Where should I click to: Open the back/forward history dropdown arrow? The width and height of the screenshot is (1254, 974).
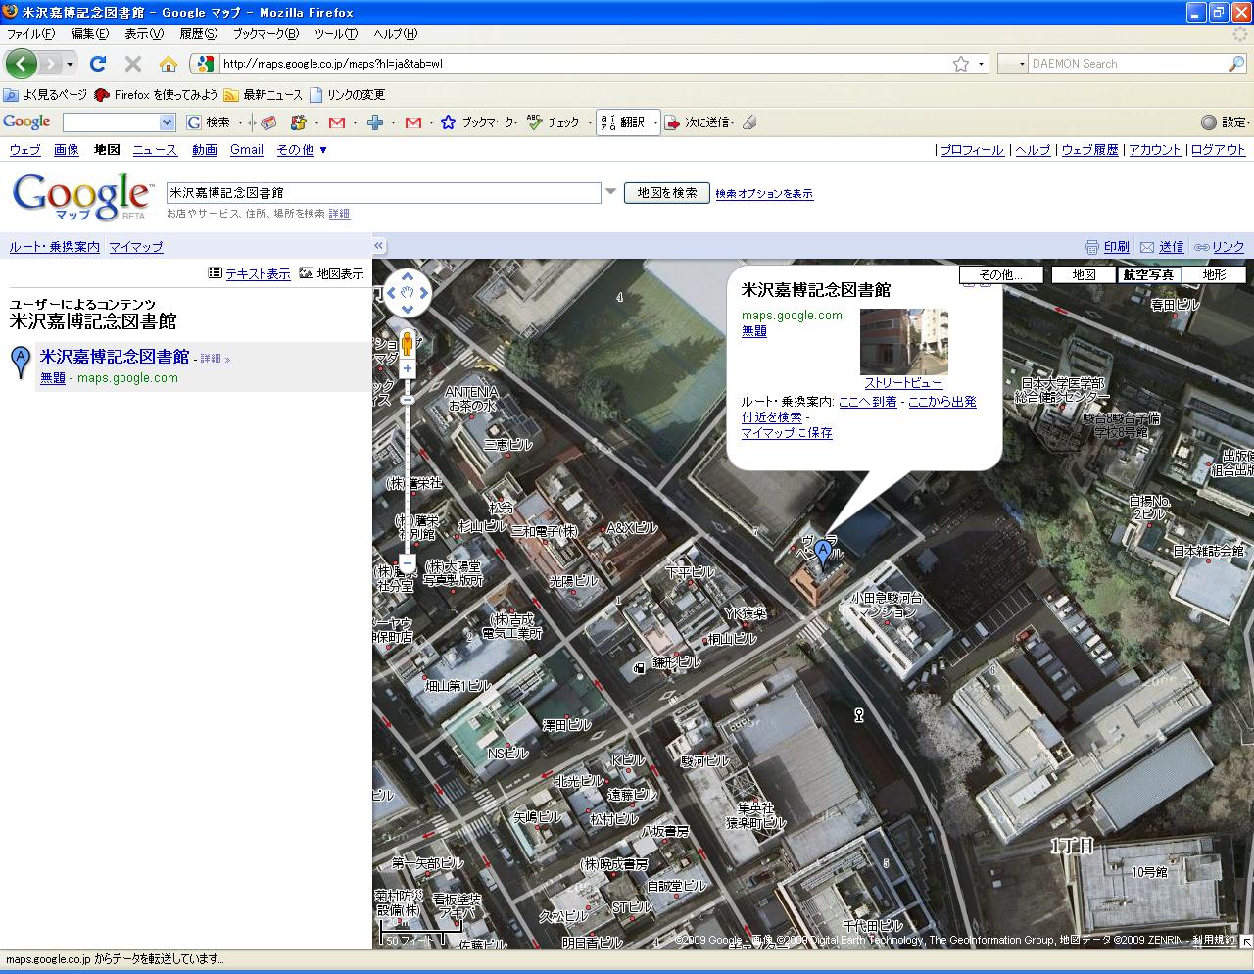pyautogui.click(x=71, y=65)
